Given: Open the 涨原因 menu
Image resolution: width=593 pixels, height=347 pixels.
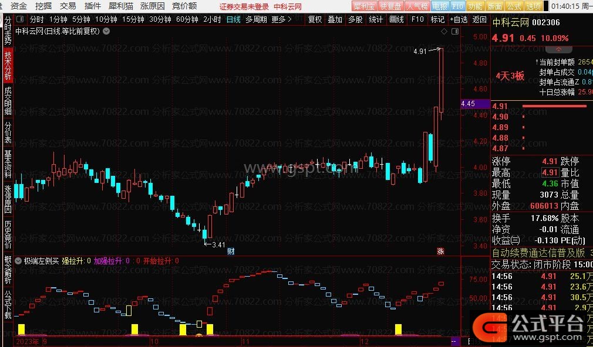Looking at the screenshot, I should [153, 6].
